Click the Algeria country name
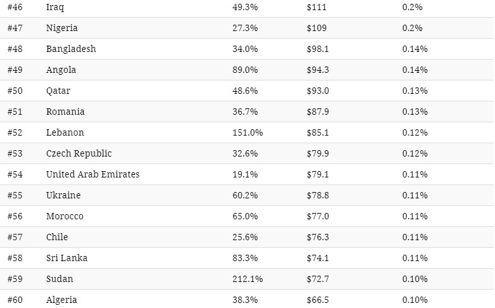 coord(61,300)
